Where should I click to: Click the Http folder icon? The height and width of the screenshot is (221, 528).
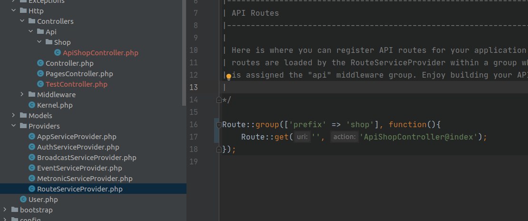pos(23,10)
